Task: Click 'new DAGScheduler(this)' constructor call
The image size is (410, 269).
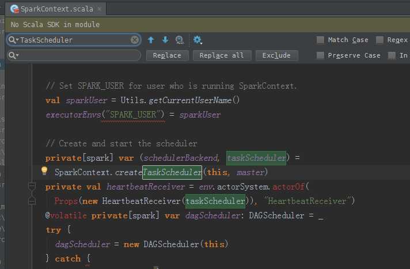Action: pyautogui.click(x=176, y=244)
